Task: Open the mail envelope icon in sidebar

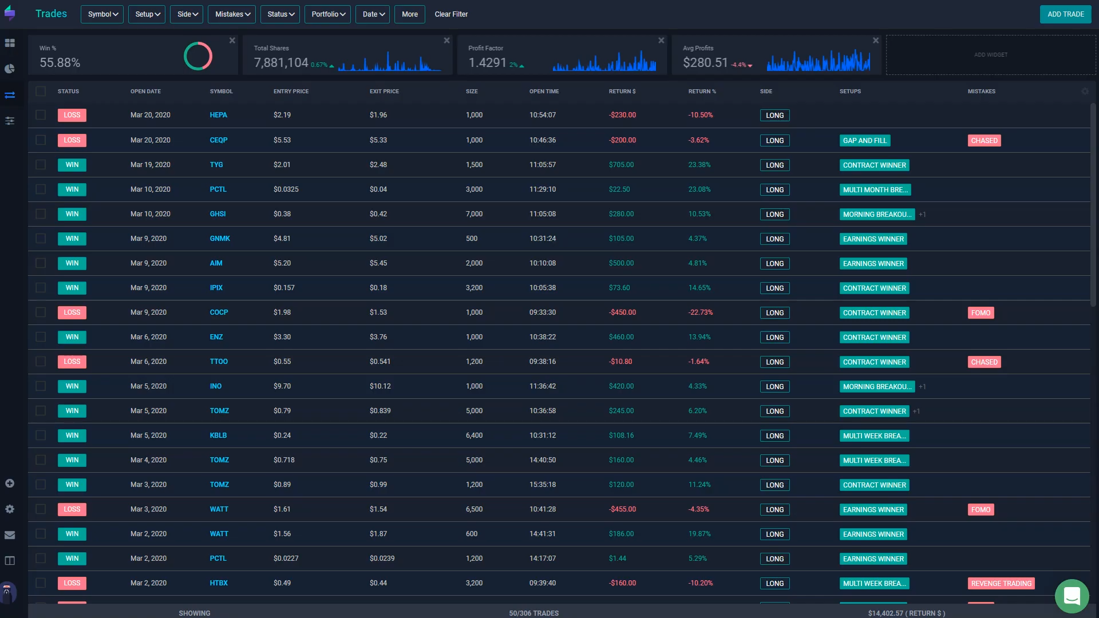Action: point(10,535)
